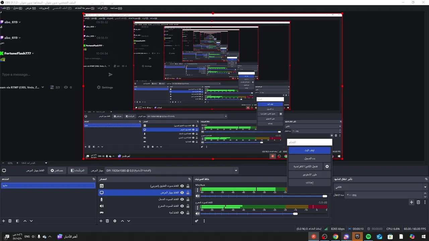Expand stream via RTMP dropdown chevron
This screenshot has width=429, height=241.
(43, 87)
